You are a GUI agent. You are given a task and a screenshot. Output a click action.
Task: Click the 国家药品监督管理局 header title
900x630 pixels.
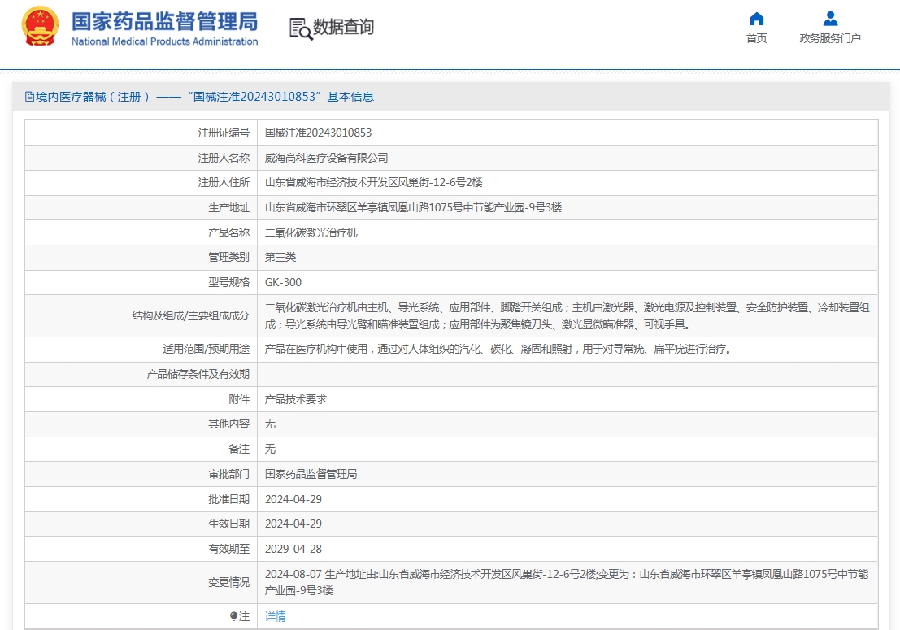[165, 22]
